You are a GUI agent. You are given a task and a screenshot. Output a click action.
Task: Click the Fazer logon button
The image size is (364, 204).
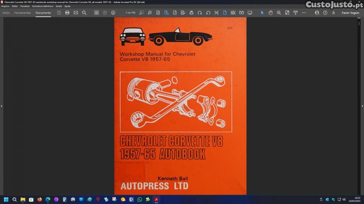point(350,13)
